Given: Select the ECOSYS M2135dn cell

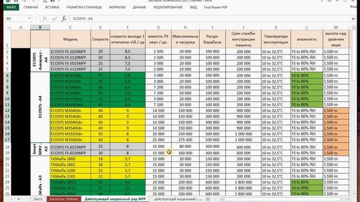Looking at the screenshot, I should (x=70, y=75).
